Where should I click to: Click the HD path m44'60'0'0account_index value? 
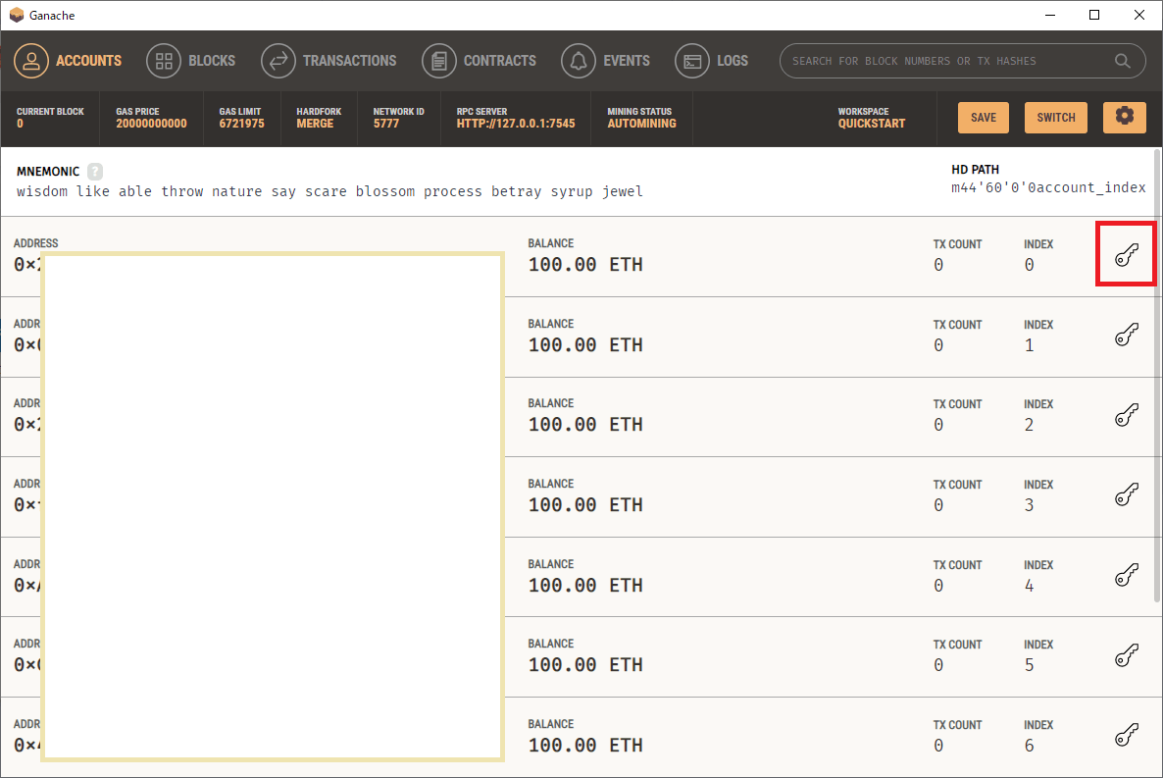pyautogui.click(x=1048, y=187)
